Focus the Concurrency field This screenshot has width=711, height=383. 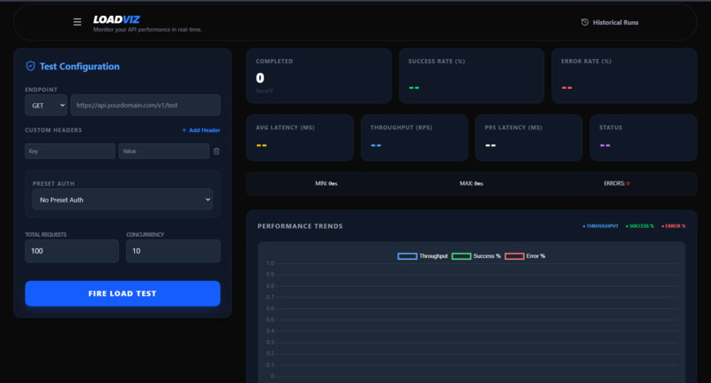pyautogui.click(x=173, y=251)
